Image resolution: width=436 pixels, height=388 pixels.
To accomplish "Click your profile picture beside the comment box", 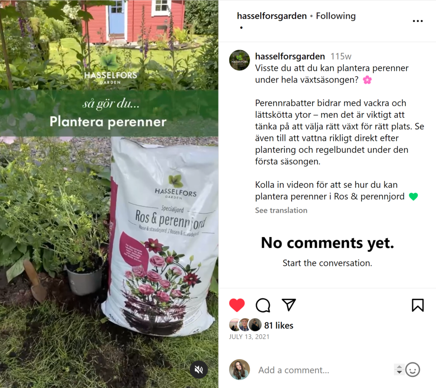I will (x=239, y=369).
